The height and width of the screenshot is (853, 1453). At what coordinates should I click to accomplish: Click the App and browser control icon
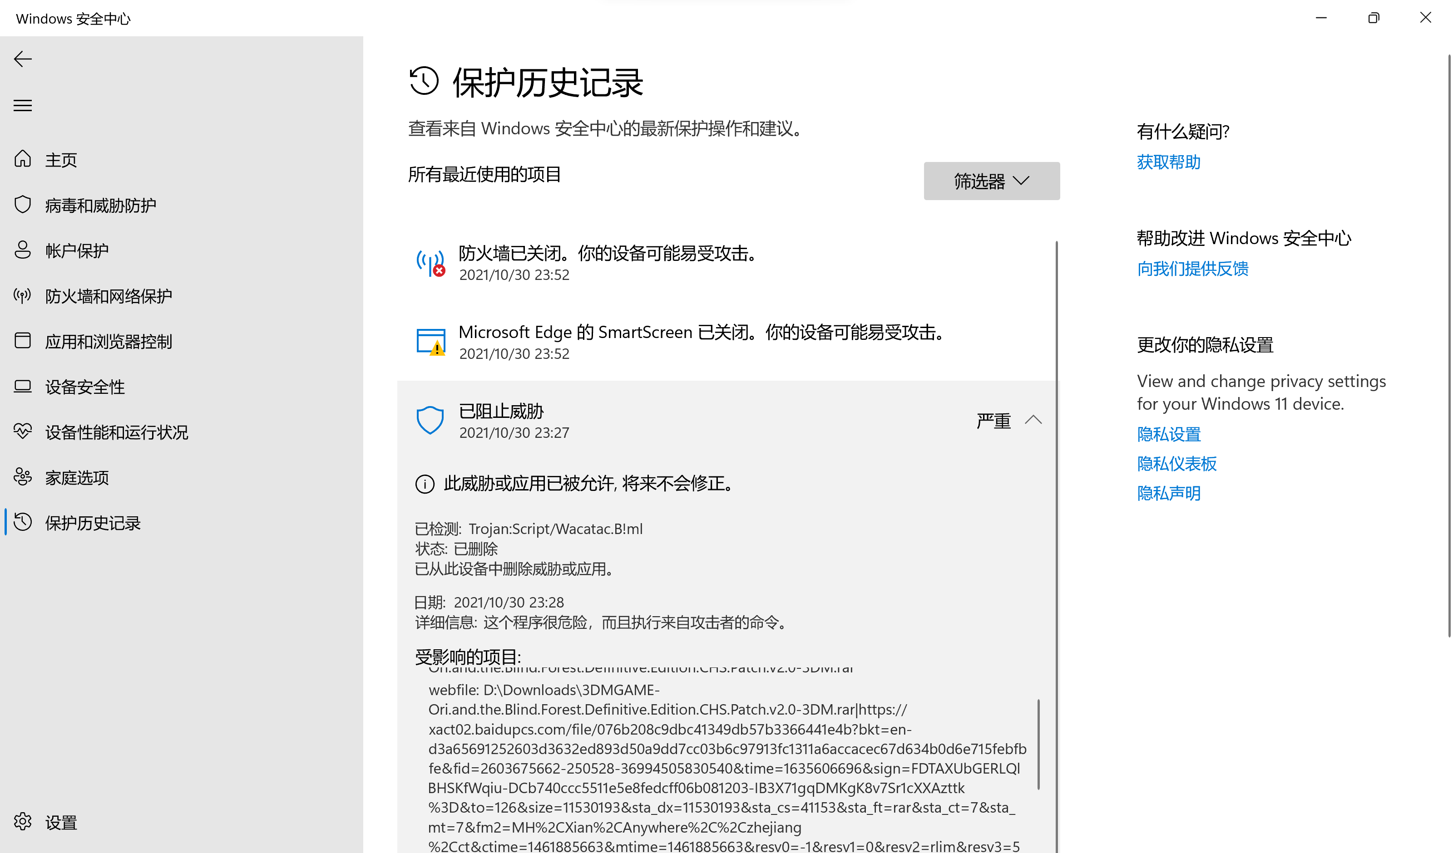[x=23, y=341]
